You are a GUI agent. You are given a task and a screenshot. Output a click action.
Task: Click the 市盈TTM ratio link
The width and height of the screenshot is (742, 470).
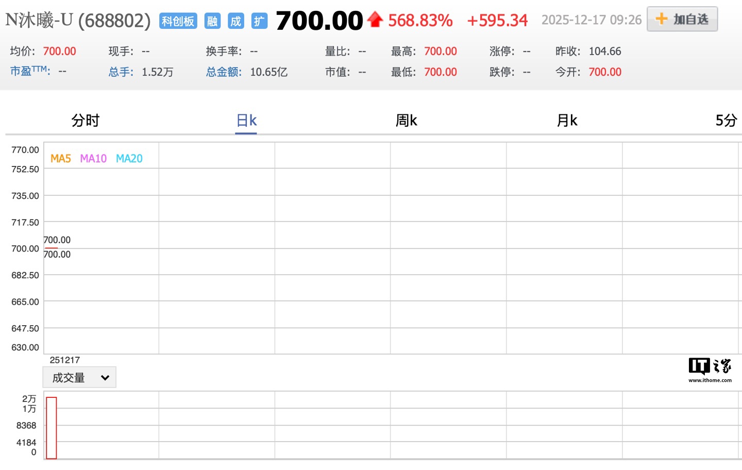click(28, 71)
